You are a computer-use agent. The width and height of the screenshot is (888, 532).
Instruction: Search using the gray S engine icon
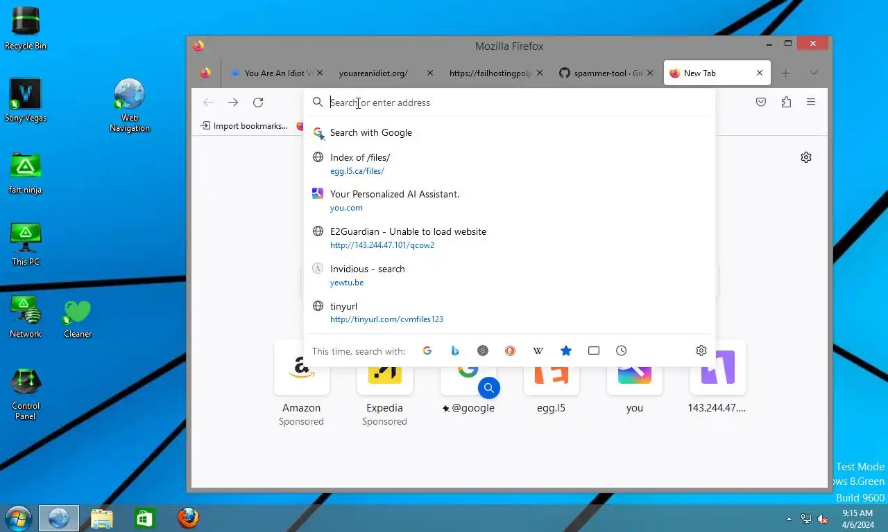[483, 351]
